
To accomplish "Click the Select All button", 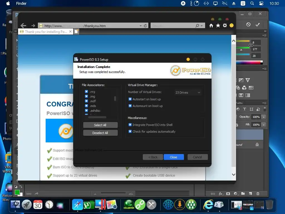I will (100, 125).
